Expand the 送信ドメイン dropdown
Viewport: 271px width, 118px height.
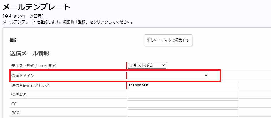tap(168, 75)
